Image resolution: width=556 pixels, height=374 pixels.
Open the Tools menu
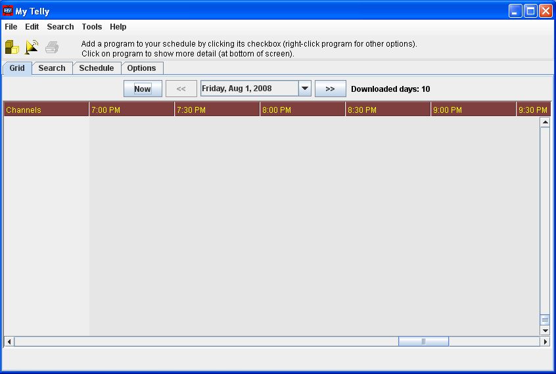(92, 27)
